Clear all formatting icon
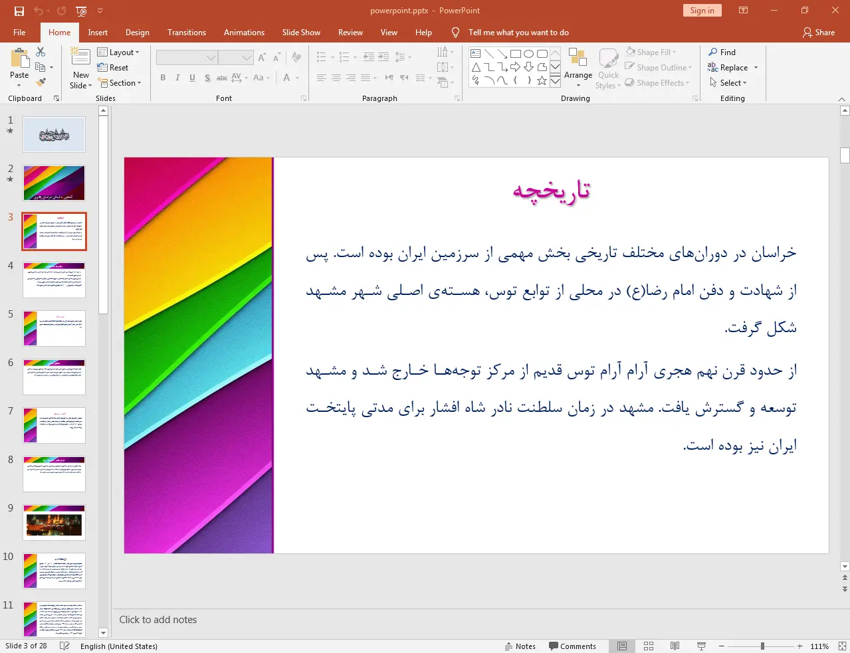This screenshot has height=653, width=850. pyautogui.click(x=296, y=58)
